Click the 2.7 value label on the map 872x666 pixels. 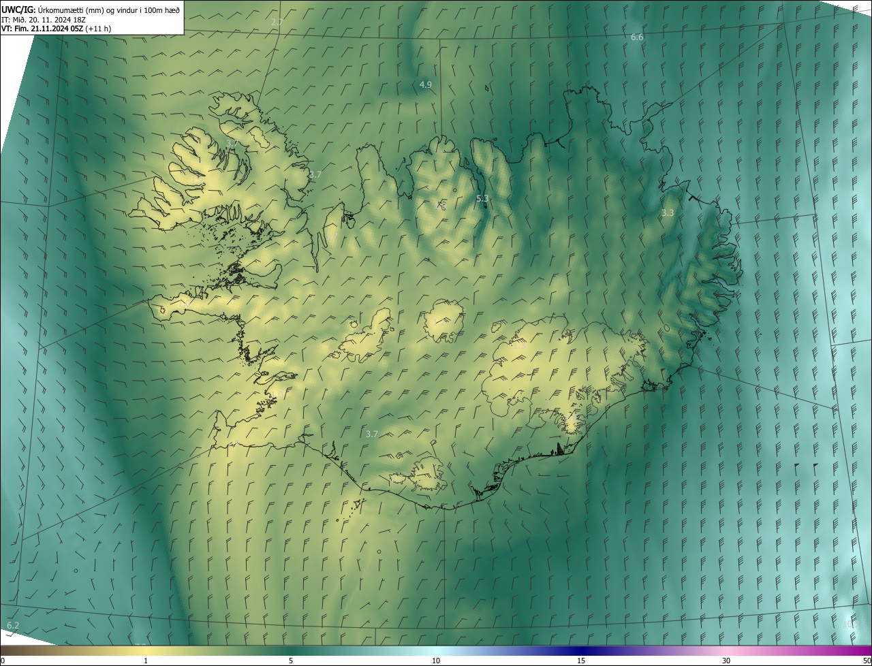[x=277, y=22]
